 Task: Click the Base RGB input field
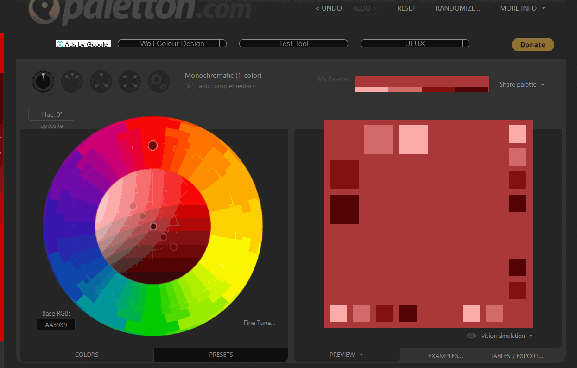[x=56, y=325]
